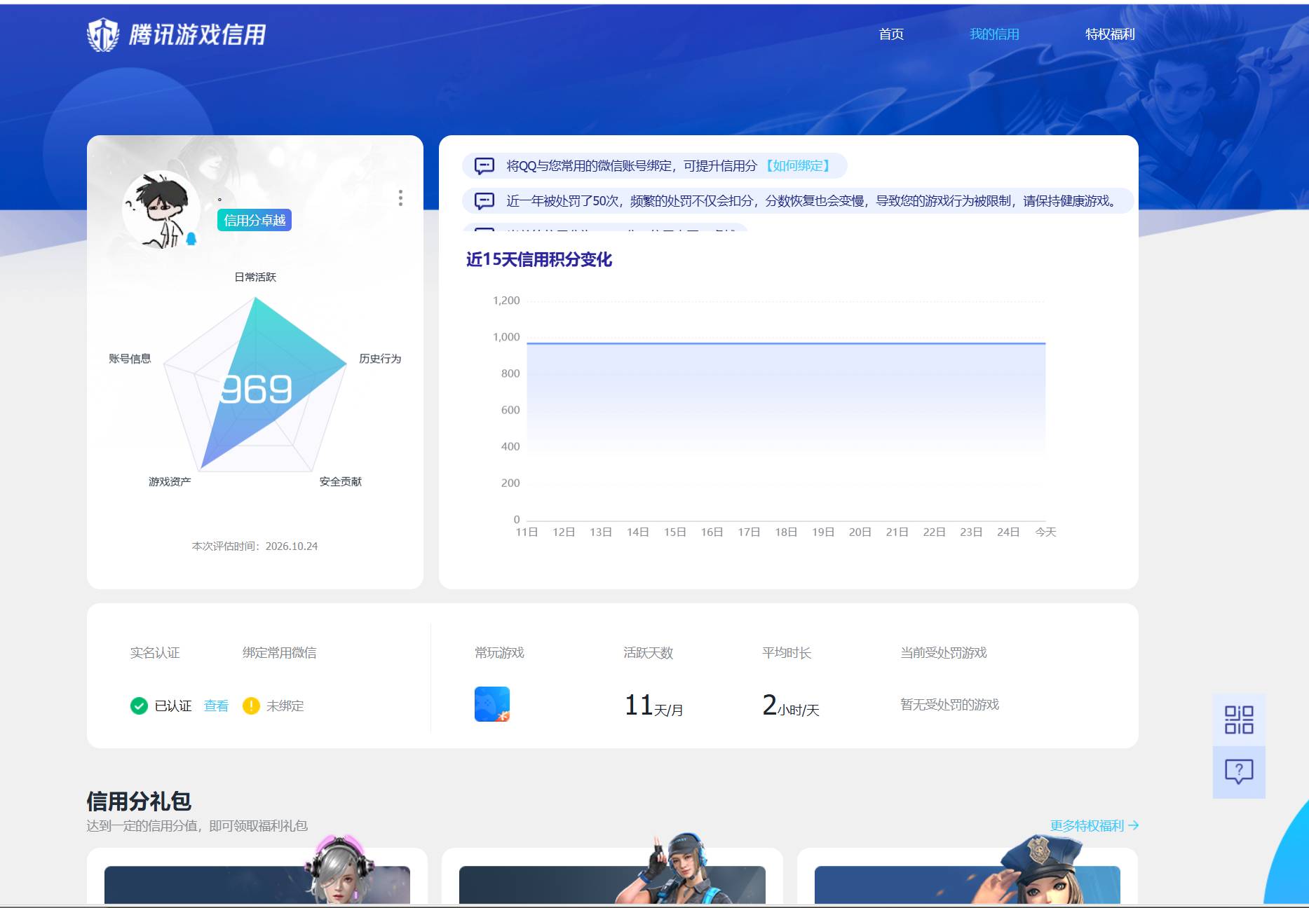Click the 当前受处罚游戏 label
The height and width of the screenshot is (908, 1309).
(x=944, y=653)
